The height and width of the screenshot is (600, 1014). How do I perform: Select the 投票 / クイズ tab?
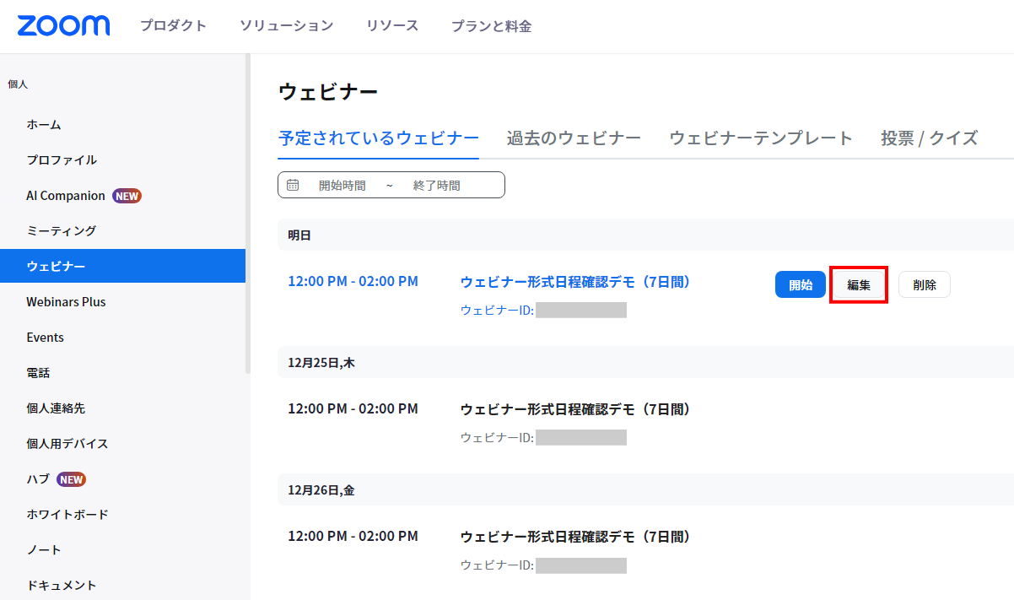click(929, 138)
